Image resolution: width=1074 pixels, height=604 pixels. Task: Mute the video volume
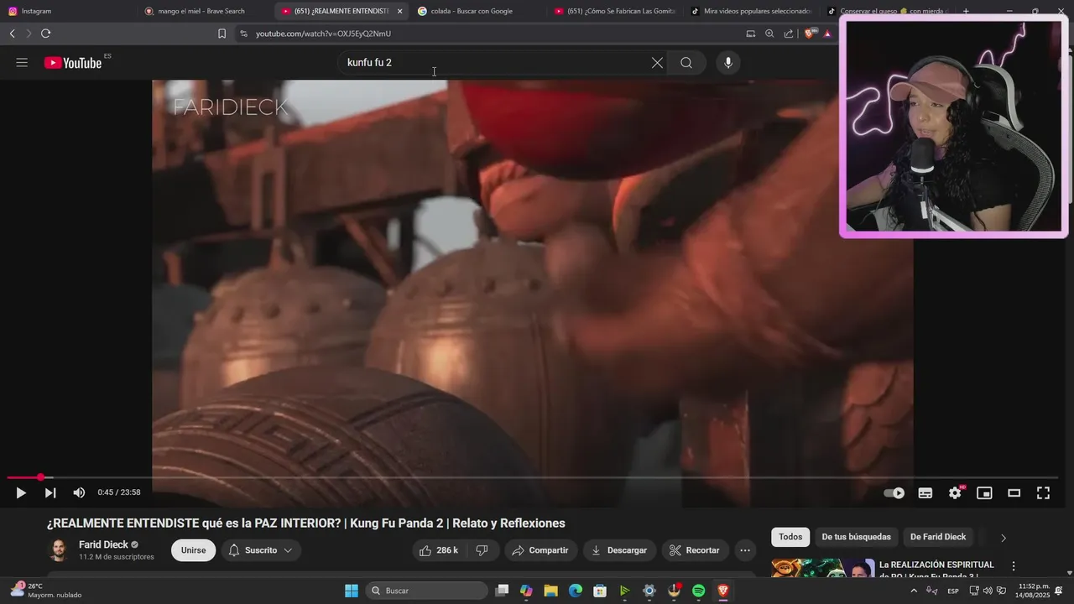[x=79, y=493]
